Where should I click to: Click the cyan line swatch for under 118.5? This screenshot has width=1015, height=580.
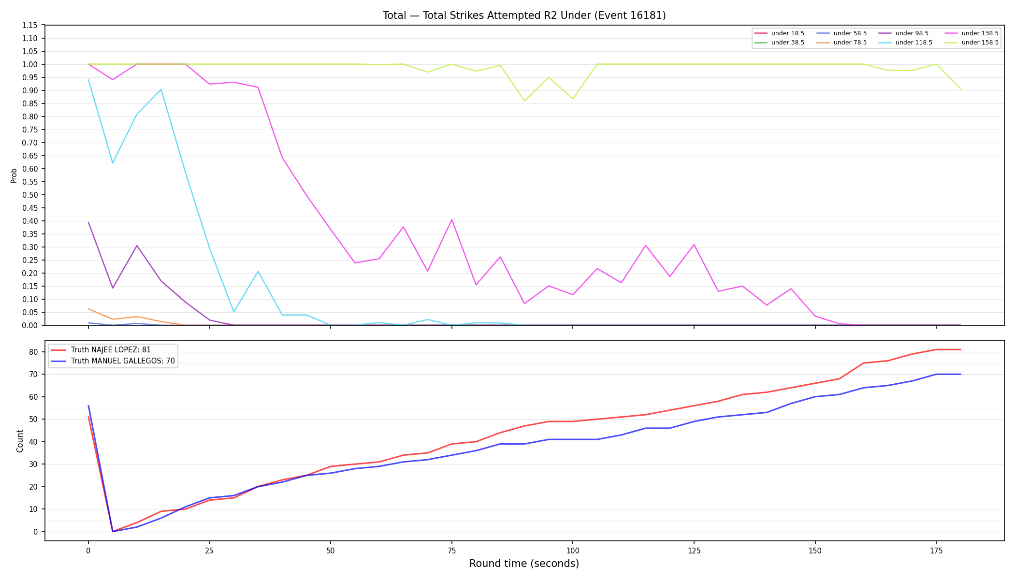(885, 43)
